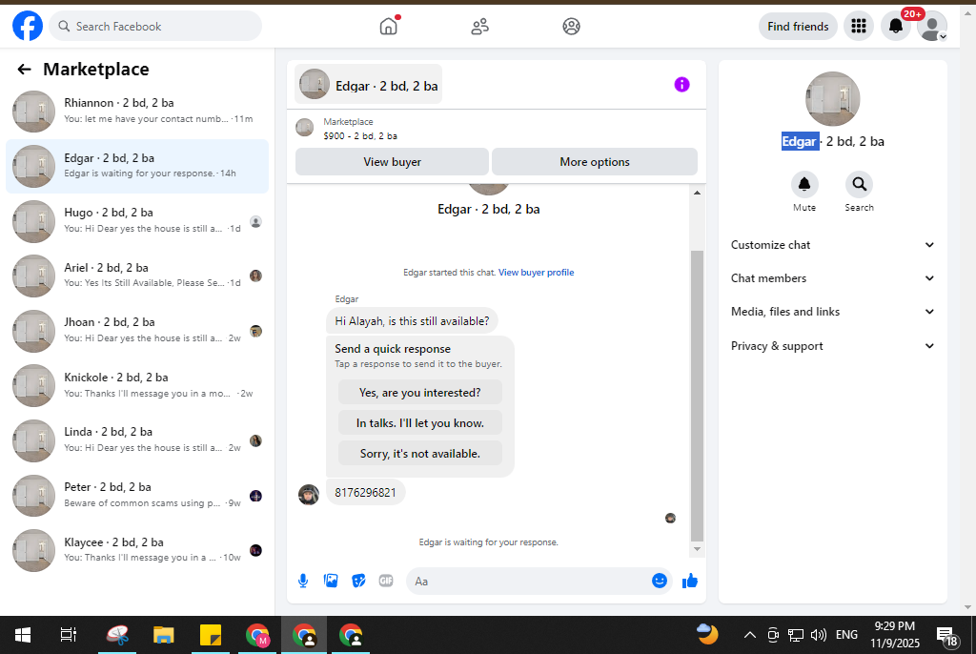Send quick reply "In talks. I'll let you know."
The image size is (976, 654).
[x=420, y=423]
